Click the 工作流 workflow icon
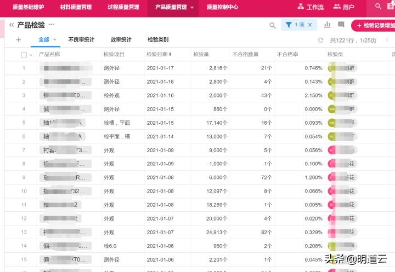This screenshot has width=395, height=272. point(301,7)
